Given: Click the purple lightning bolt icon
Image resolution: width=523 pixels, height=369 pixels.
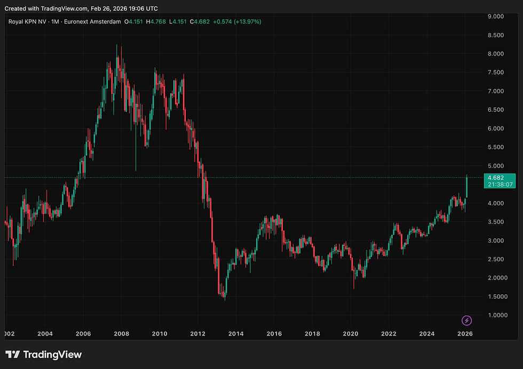Looking at the screenshot, I should 466,320.
